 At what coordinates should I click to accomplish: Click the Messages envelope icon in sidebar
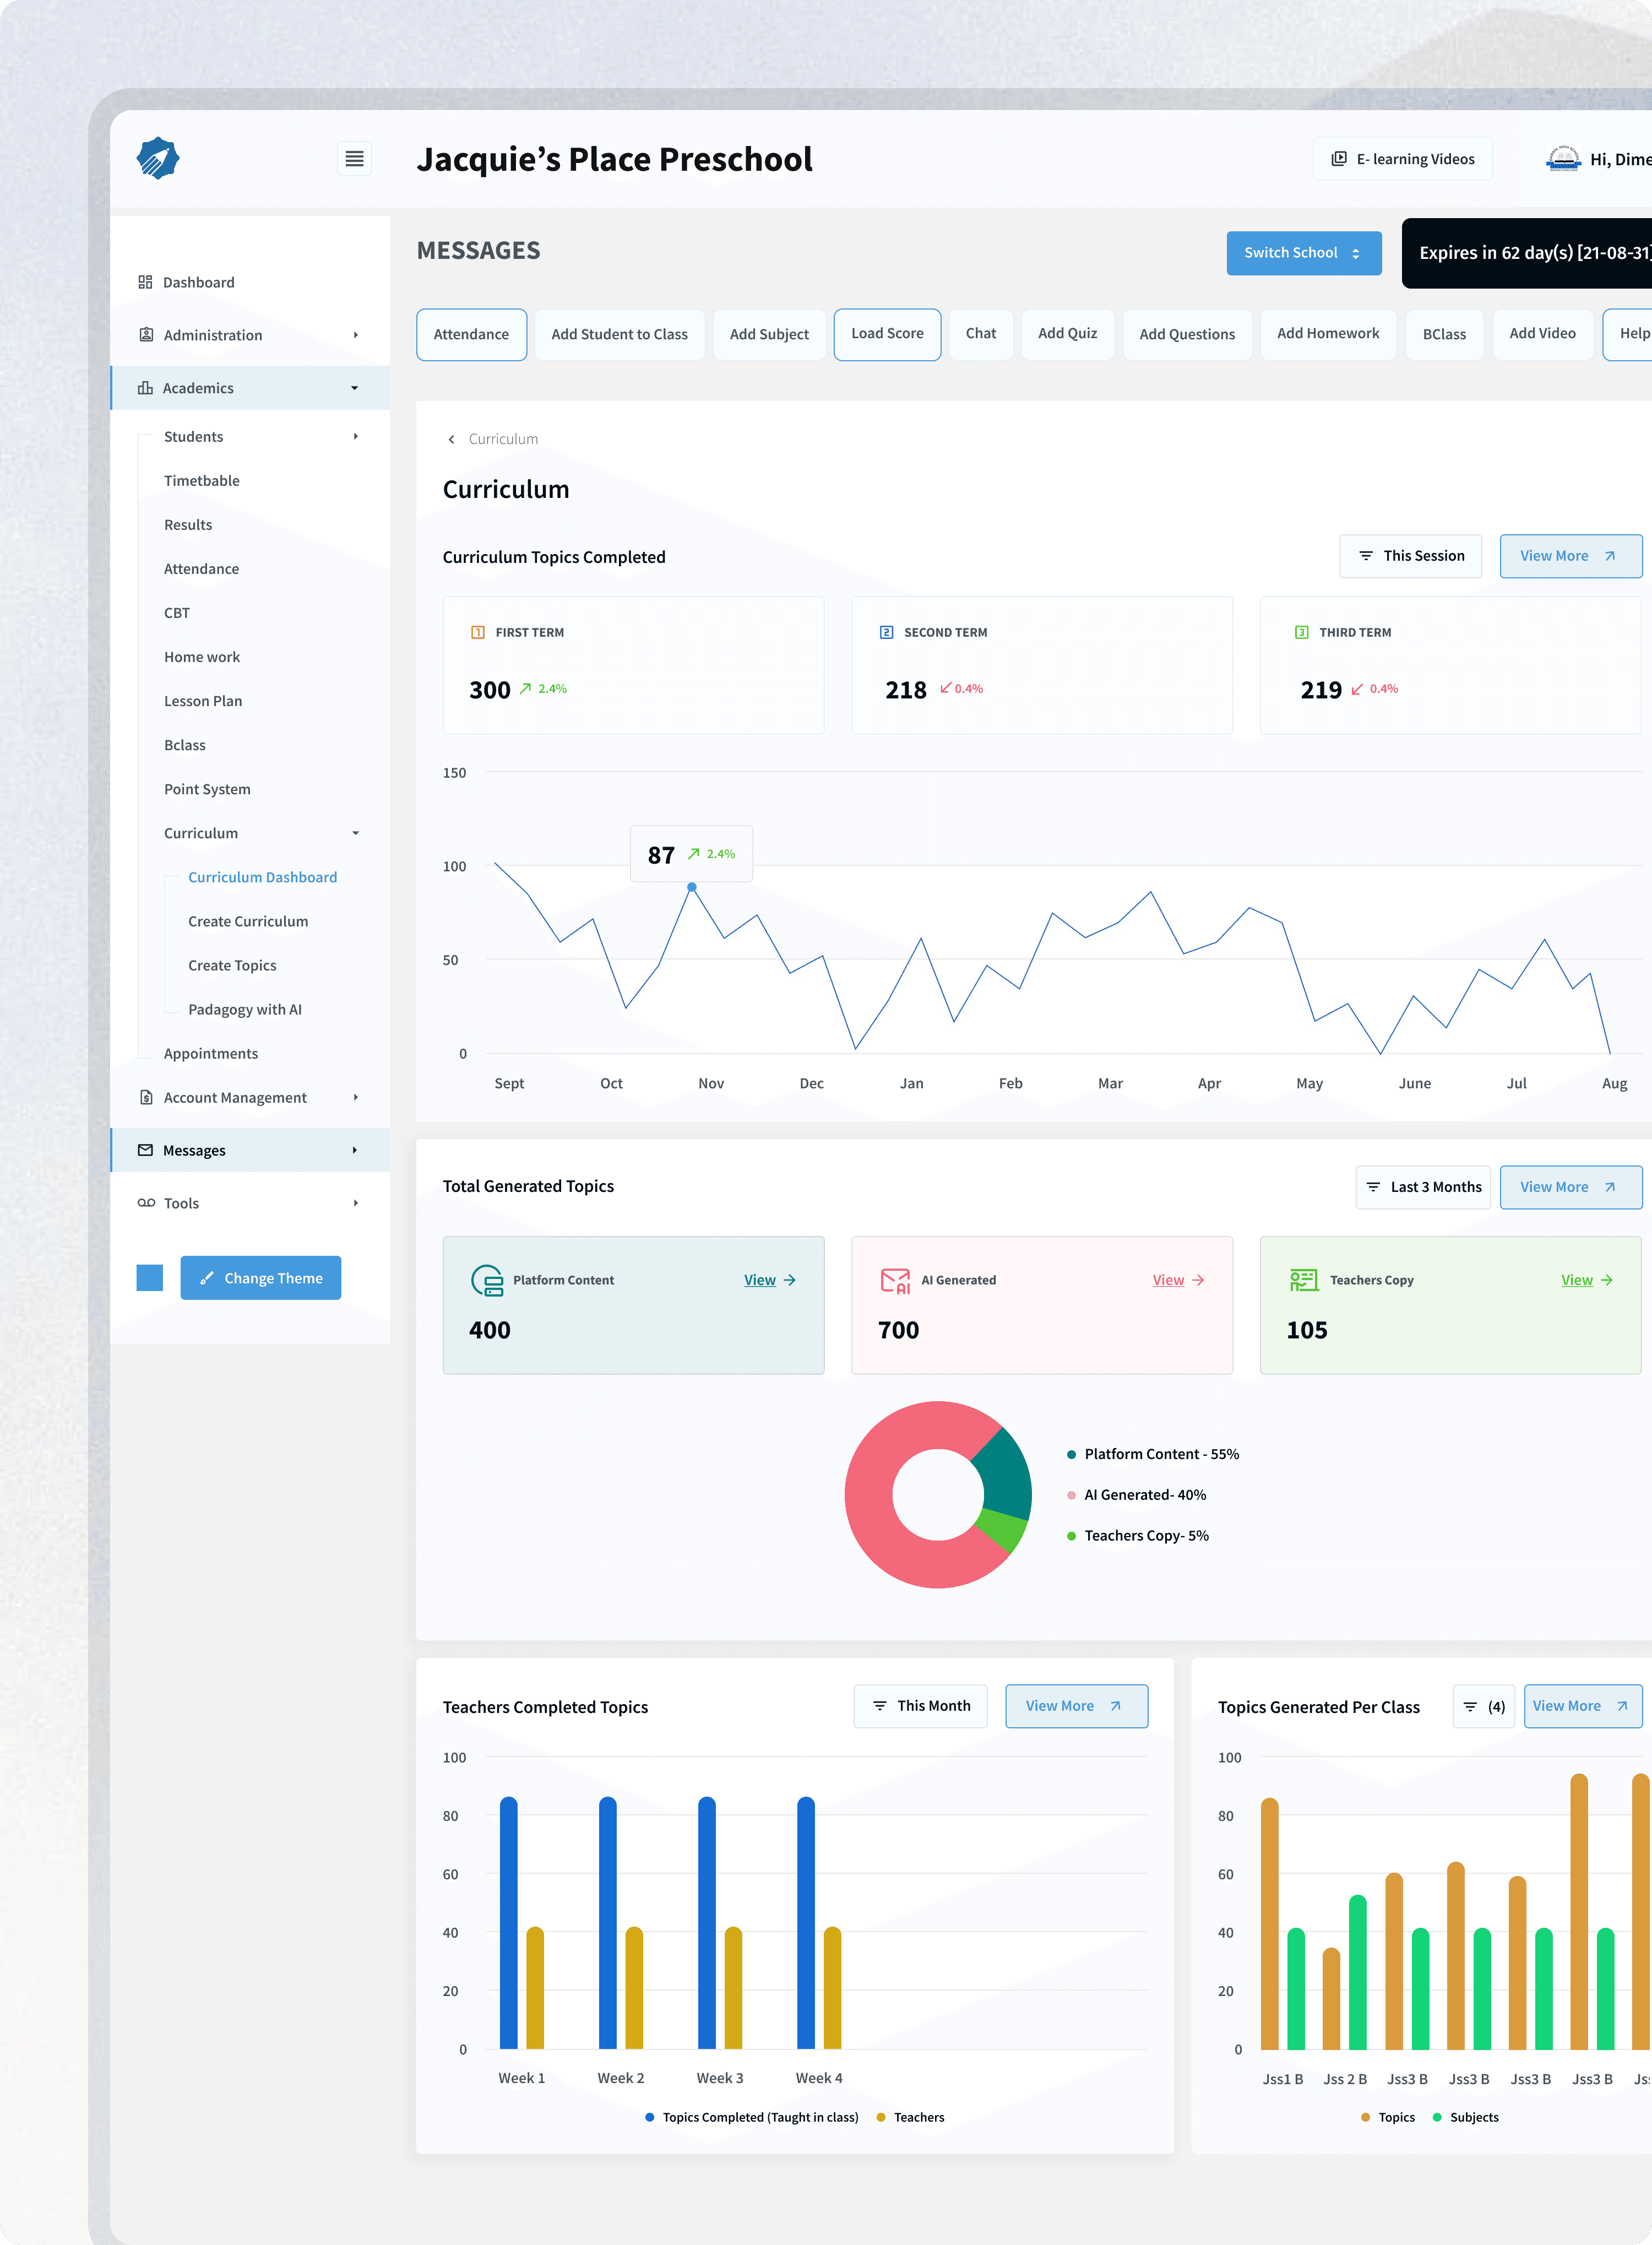tap(145, 1150)
